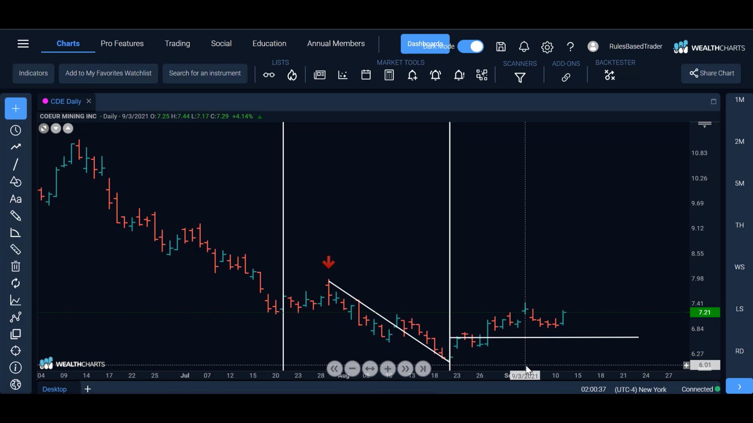Collapse chart header with down arrow
753x423 pixels.
coord(56,128)
